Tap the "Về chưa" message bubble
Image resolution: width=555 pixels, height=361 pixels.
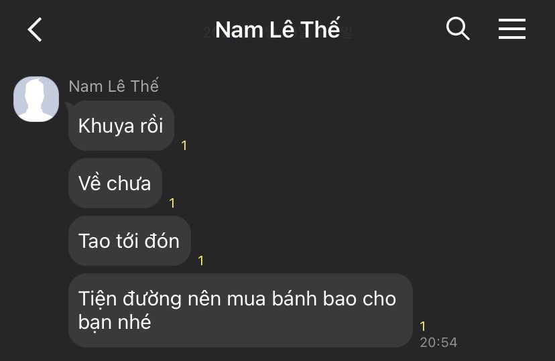(115, 183)
